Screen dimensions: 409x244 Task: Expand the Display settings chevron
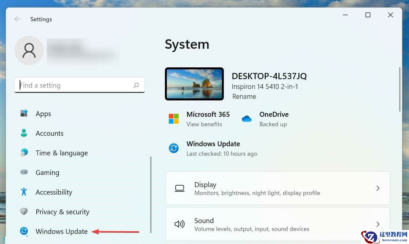pos(378,188)
